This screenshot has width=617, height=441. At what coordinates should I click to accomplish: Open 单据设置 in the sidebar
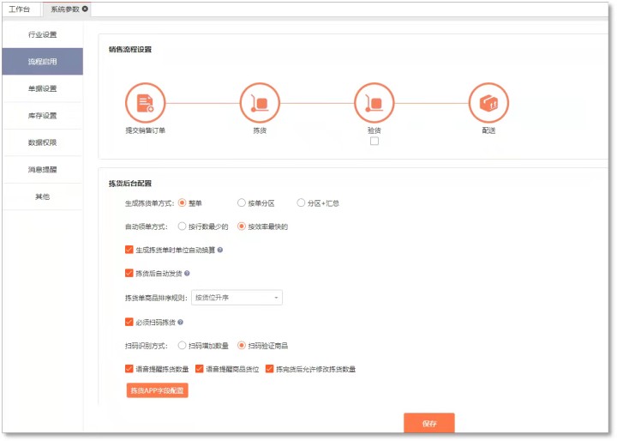42,88
